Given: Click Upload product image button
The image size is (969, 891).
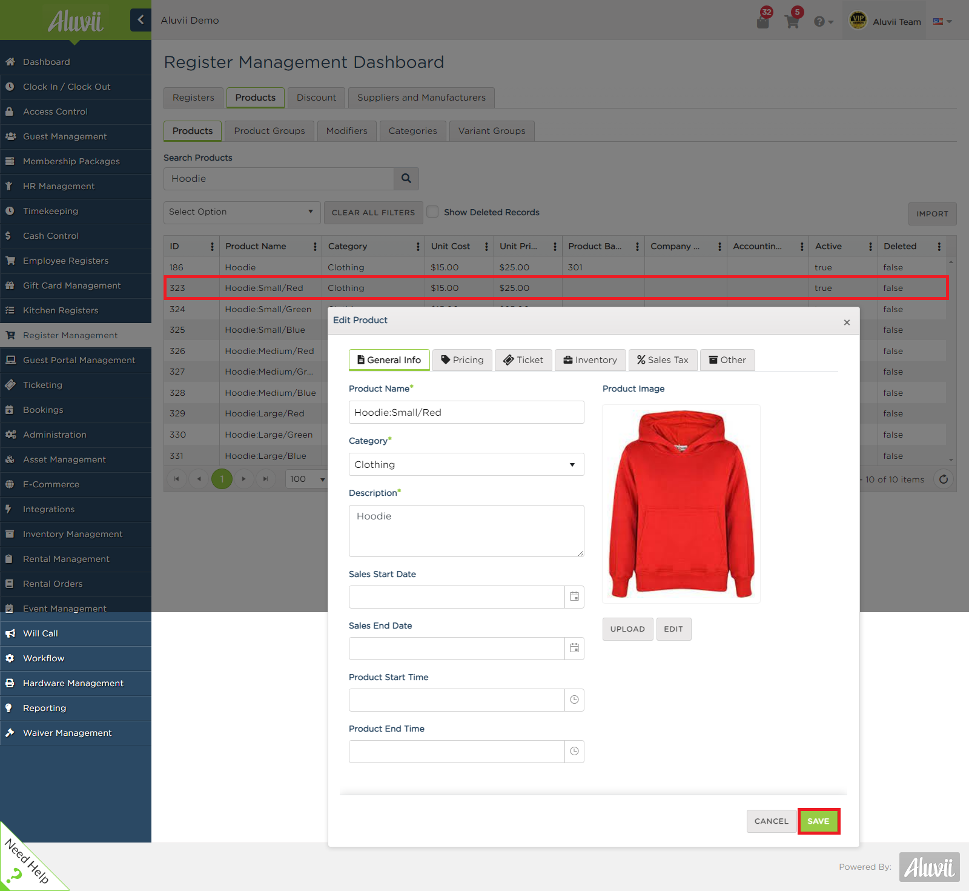Looking at the screenshot, I should pyautogui.click(x=627, y=629).
